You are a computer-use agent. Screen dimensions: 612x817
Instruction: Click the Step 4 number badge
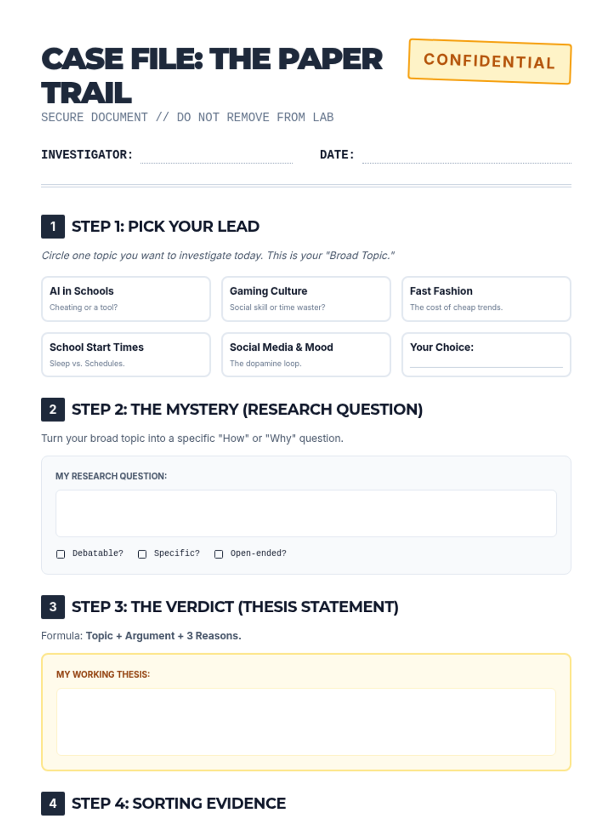pos(53,803)
